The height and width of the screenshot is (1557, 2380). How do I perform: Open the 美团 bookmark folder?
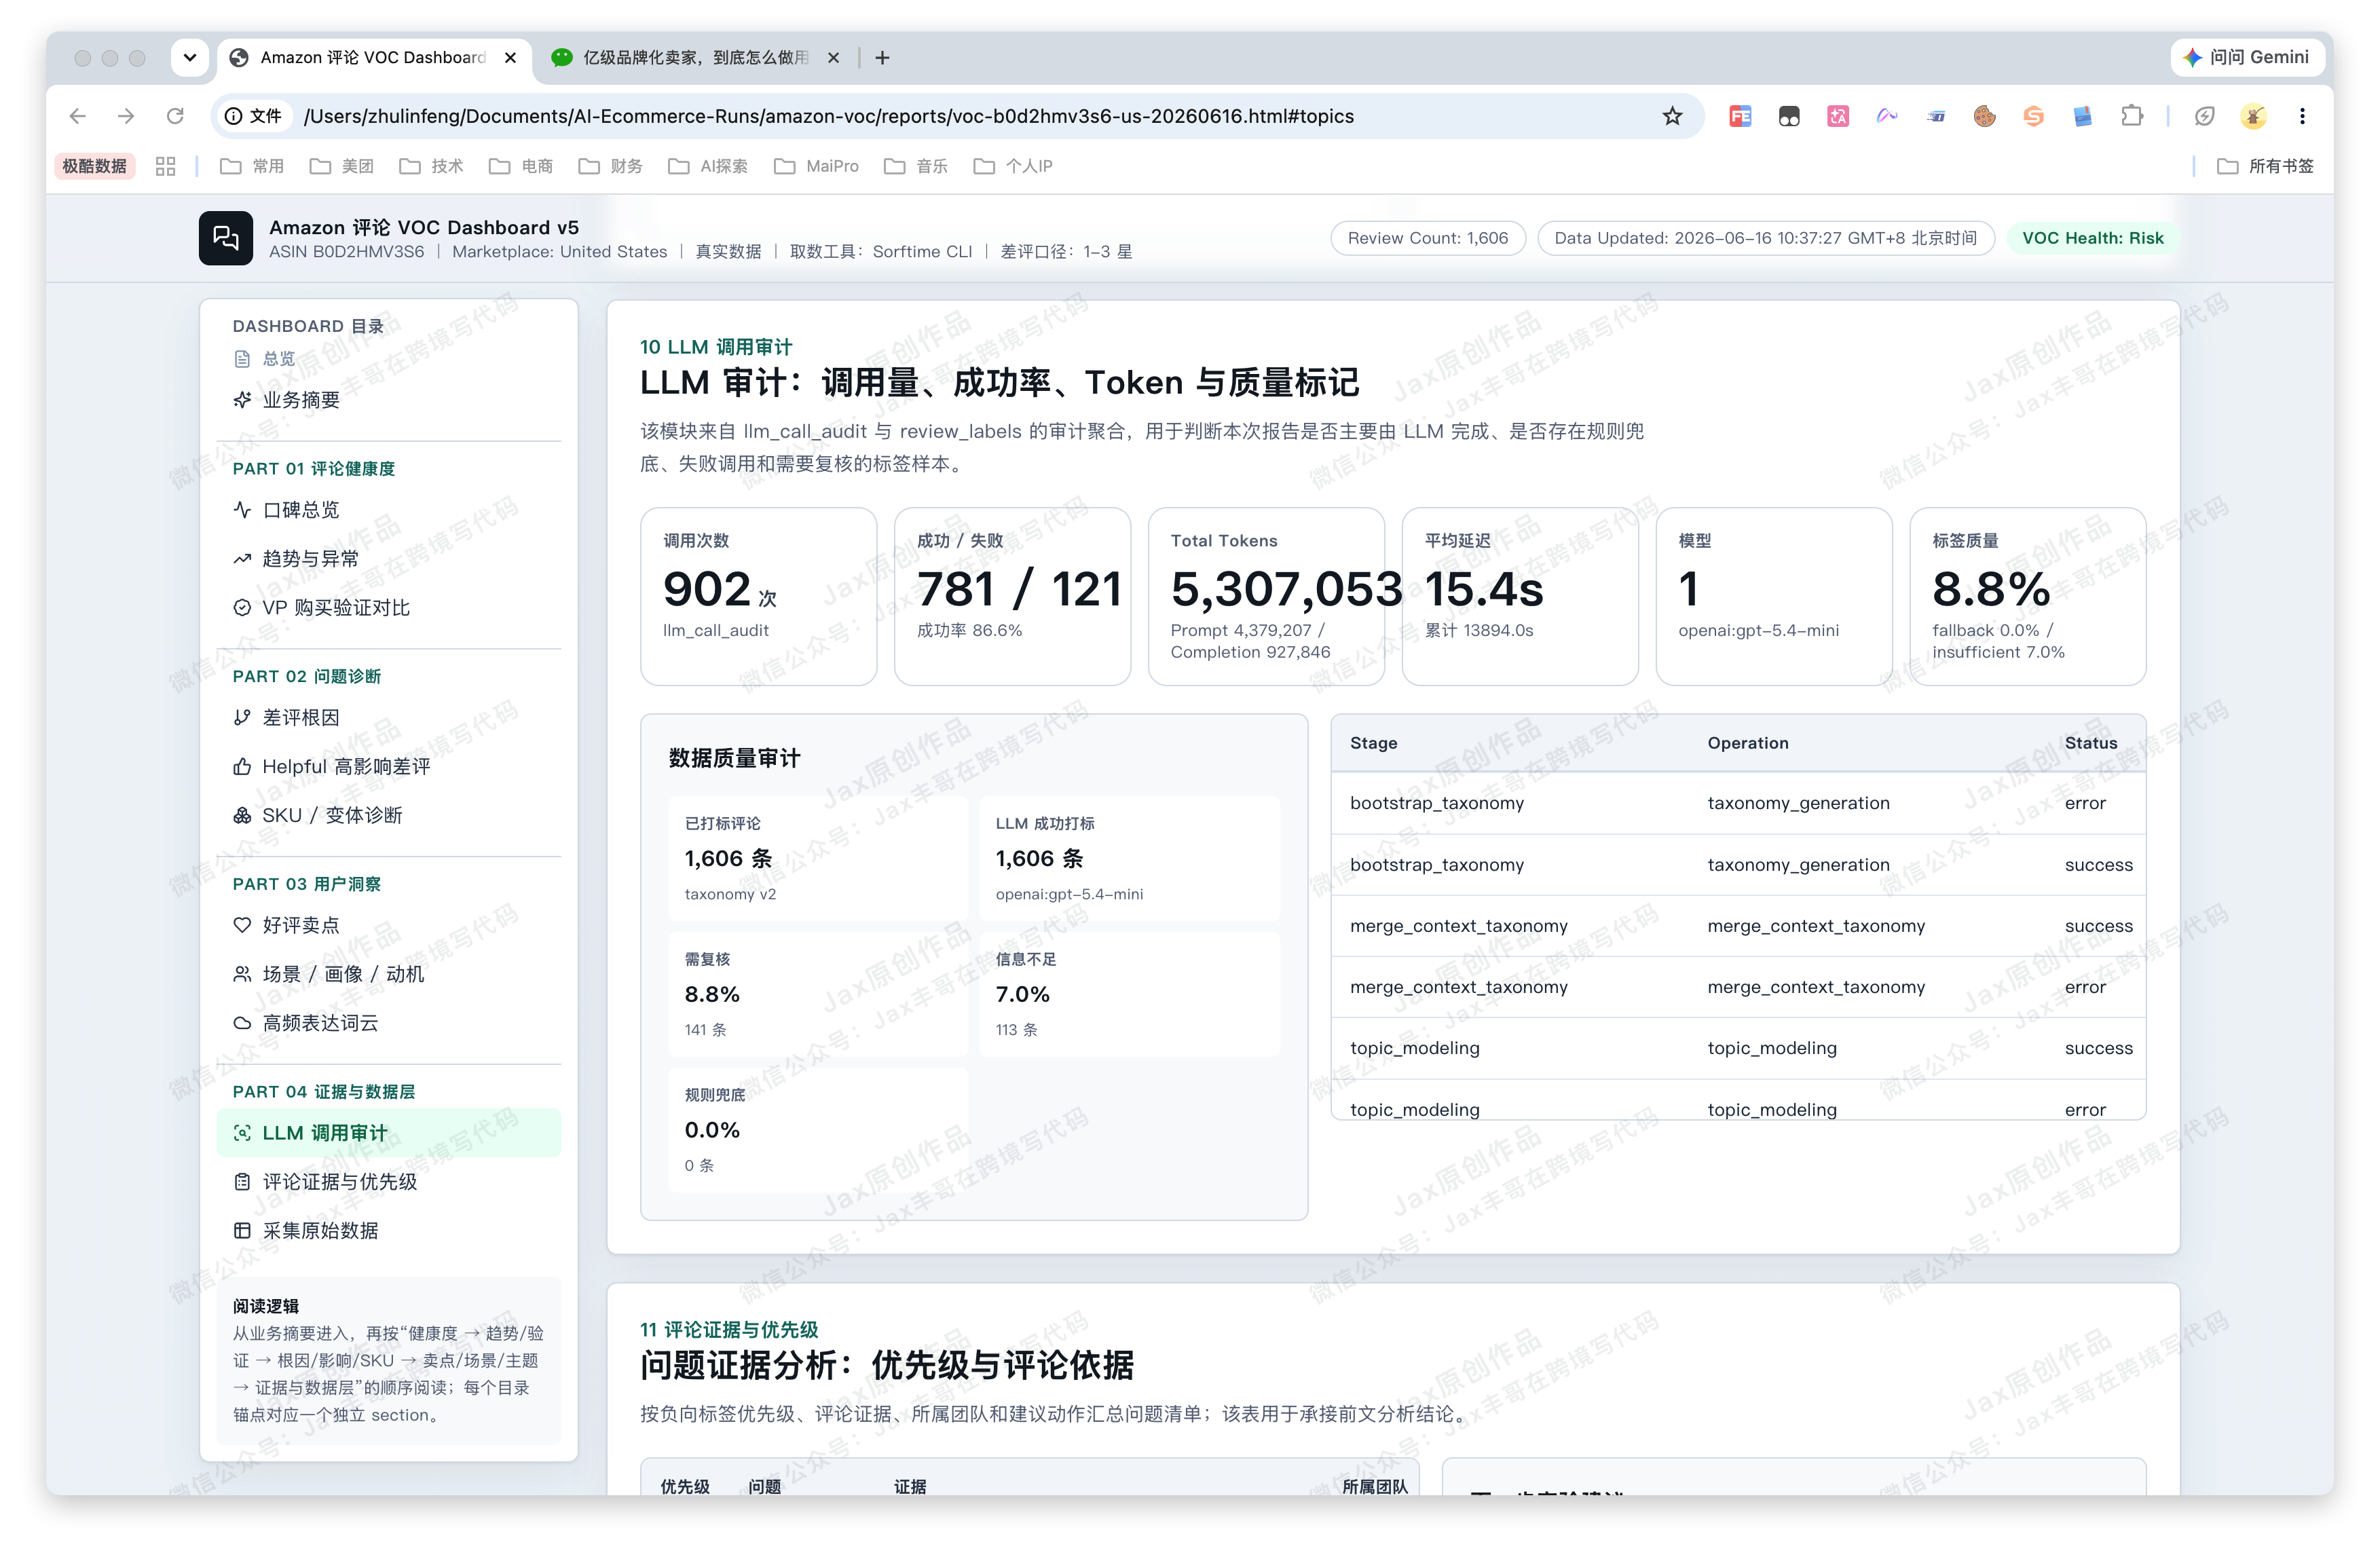[x=342, y=166]
